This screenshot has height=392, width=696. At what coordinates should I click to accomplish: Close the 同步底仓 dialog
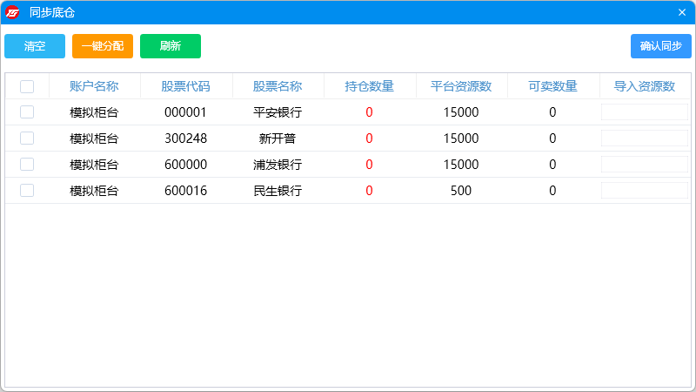click(682, 12)
